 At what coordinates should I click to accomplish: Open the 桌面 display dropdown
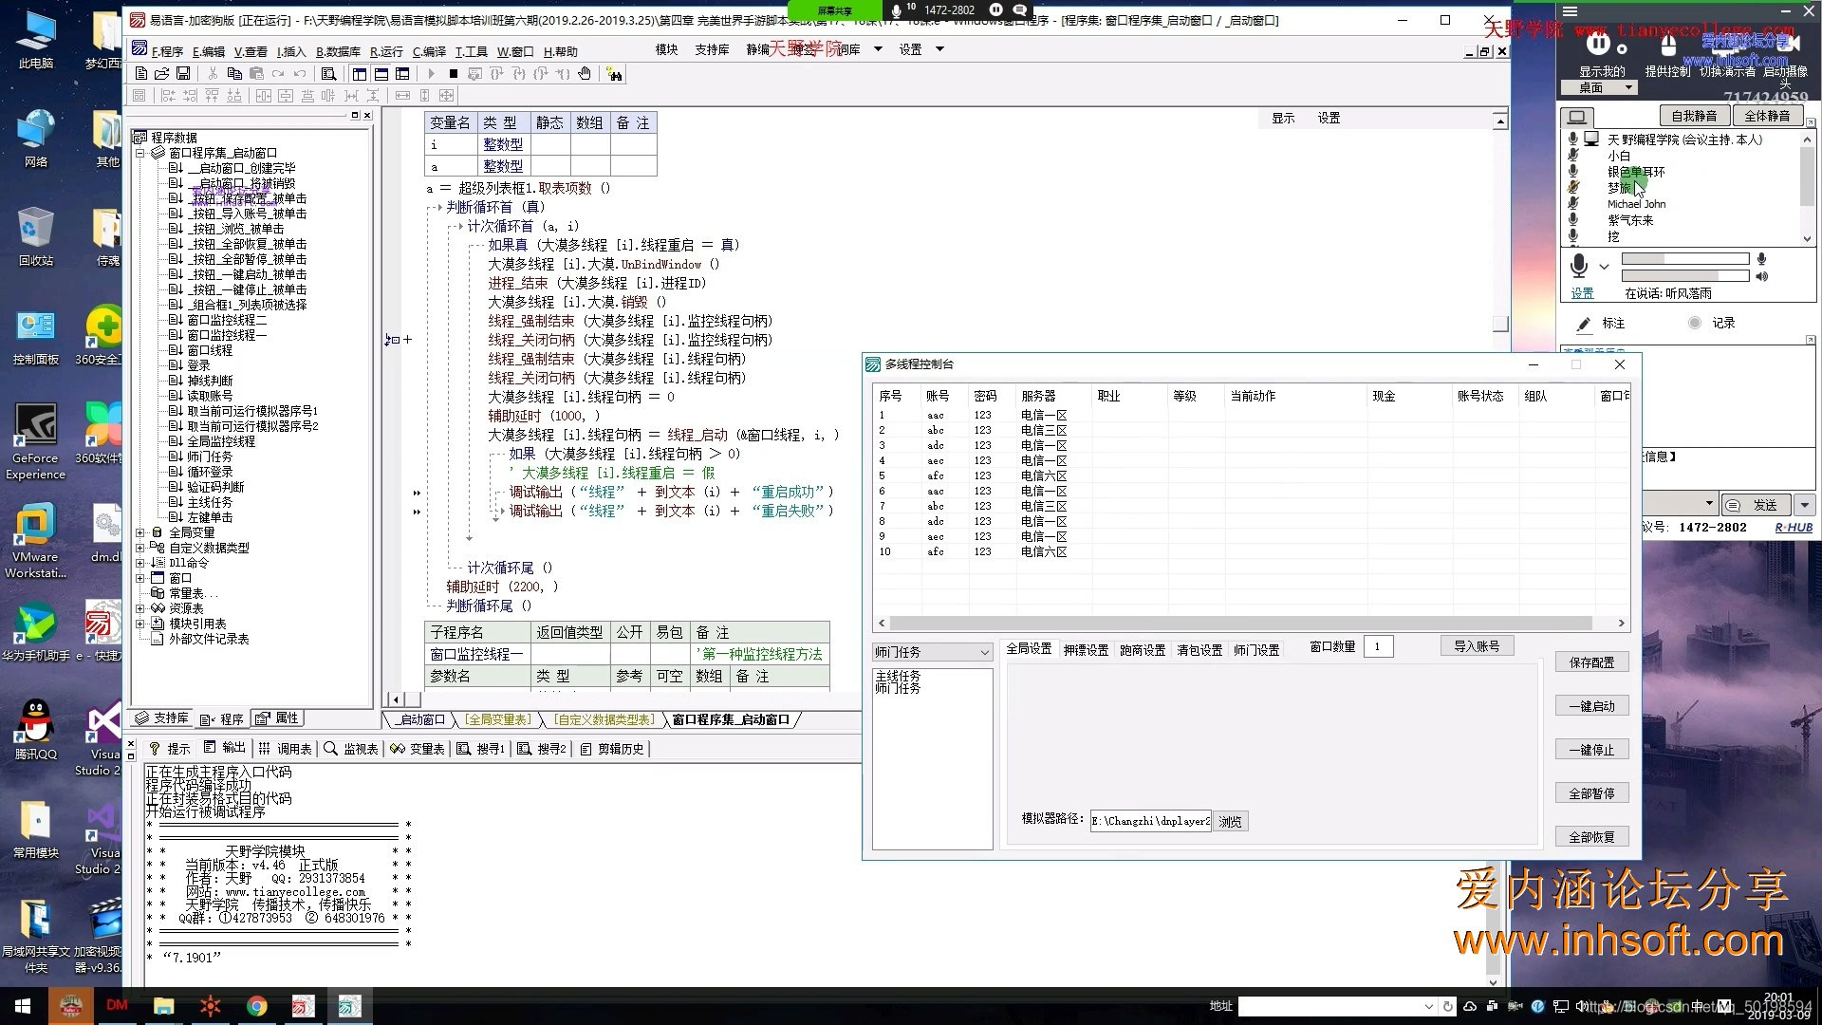pyautogui.click(x=1597, y=87)
